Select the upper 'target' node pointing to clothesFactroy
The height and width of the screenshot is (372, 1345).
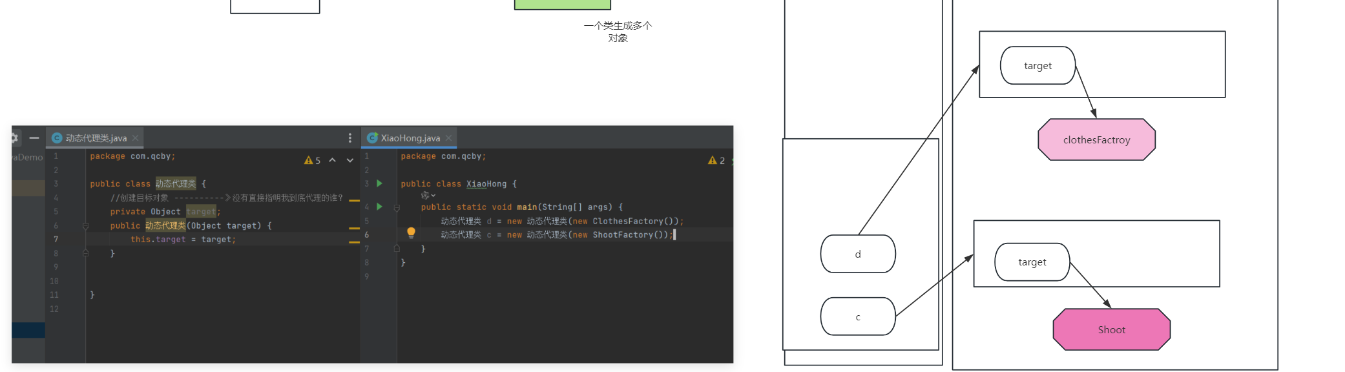click(x=1037, y=65)
